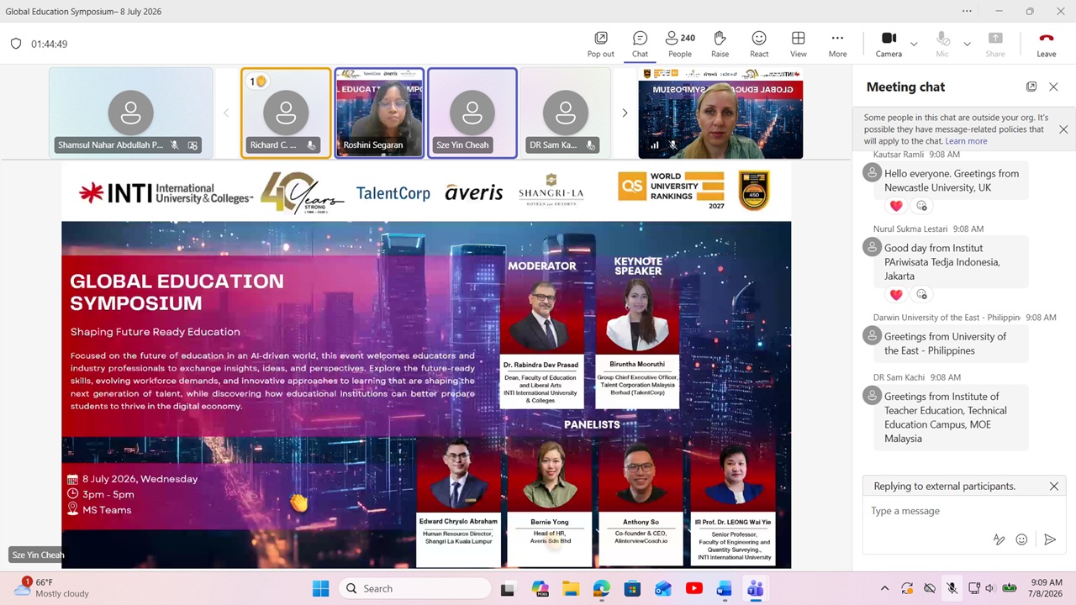This screenshot has height=605, width=1076.
Task: Raise your hand with the Raise button
Action: click(x=720, y=44)
